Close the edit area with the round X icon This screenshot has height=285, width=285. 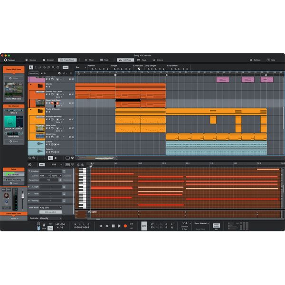click(30, 165)
